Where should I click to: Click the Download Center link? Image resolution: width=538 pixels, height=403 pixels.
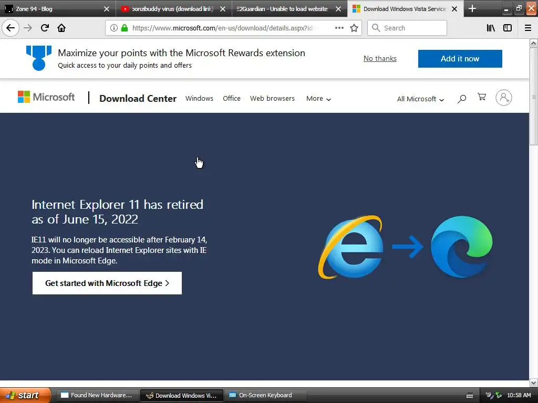click(138, 98)
